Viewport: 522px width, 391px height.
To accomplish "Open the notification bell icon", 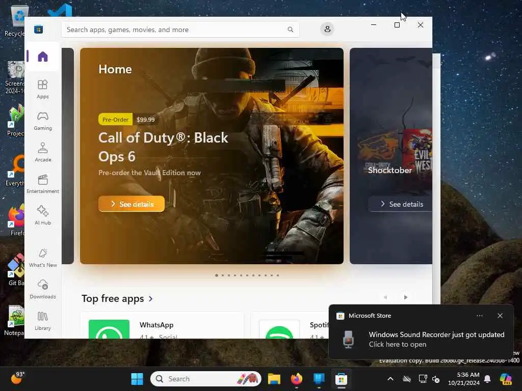I will pyautogui.click(x=487, y=379).
